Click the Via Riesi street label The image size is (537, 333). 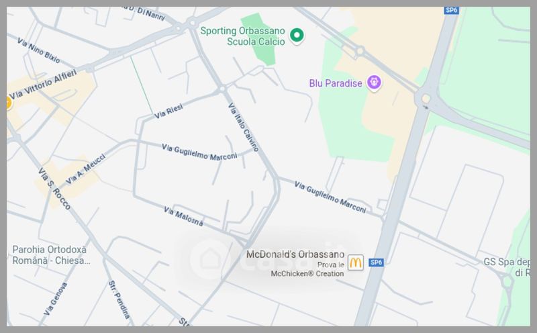point(168,111)
